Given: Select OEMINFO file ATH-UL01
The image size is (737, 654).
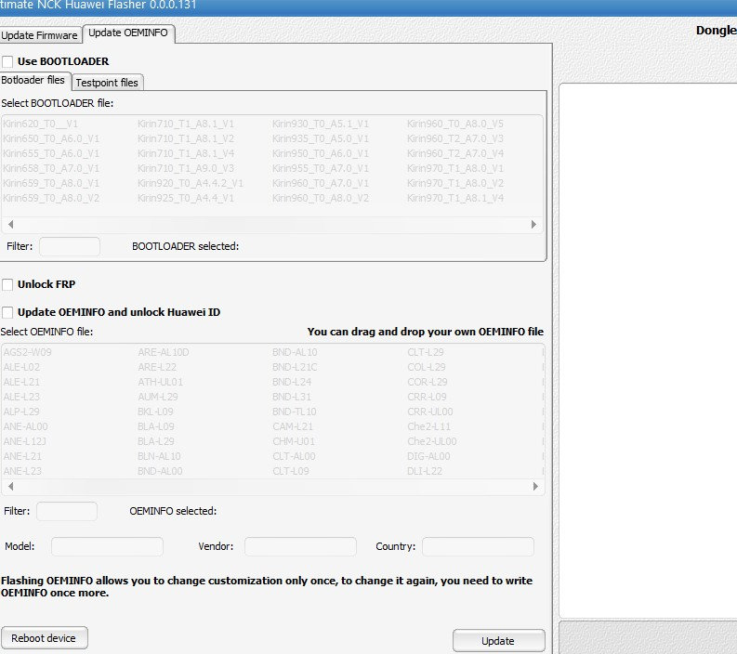Looking at the screenshot, I should point(160,383).
